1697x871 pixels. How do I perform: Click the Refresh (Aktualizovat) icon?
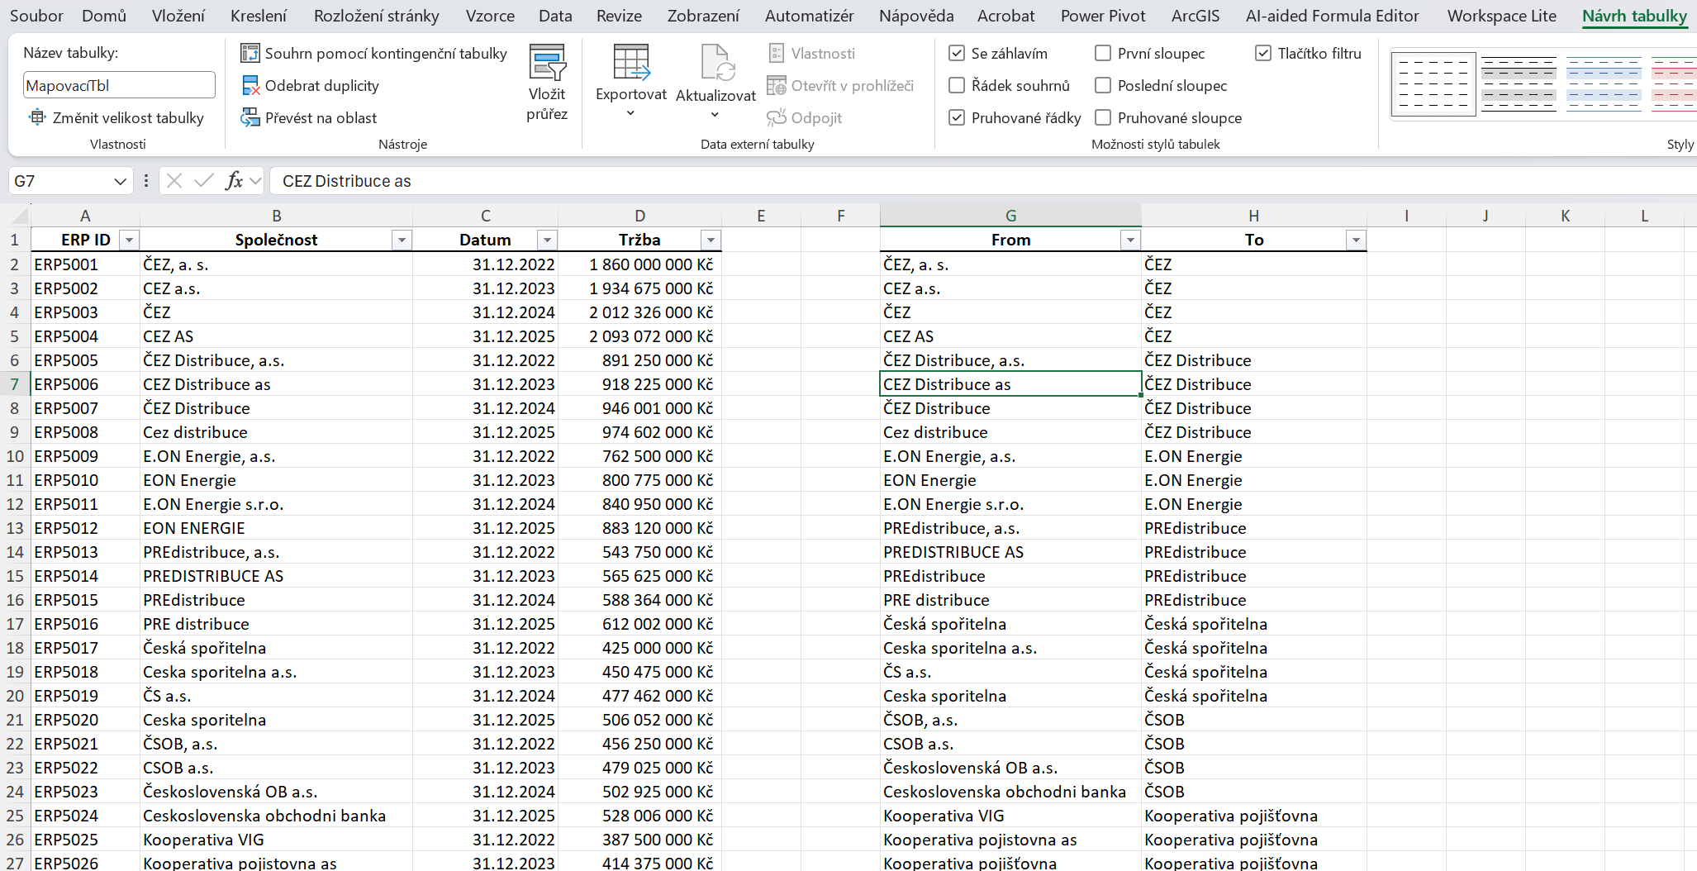coord(715,64)
